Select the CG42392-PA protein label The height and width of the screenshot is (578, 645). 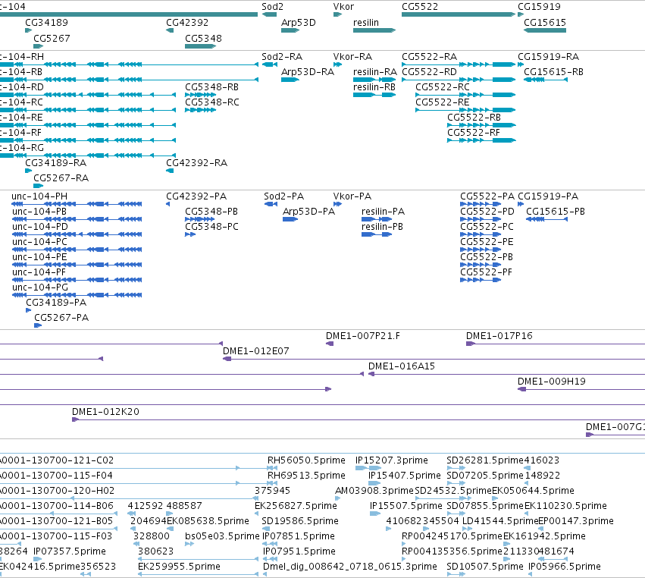[x=196, y=196]
